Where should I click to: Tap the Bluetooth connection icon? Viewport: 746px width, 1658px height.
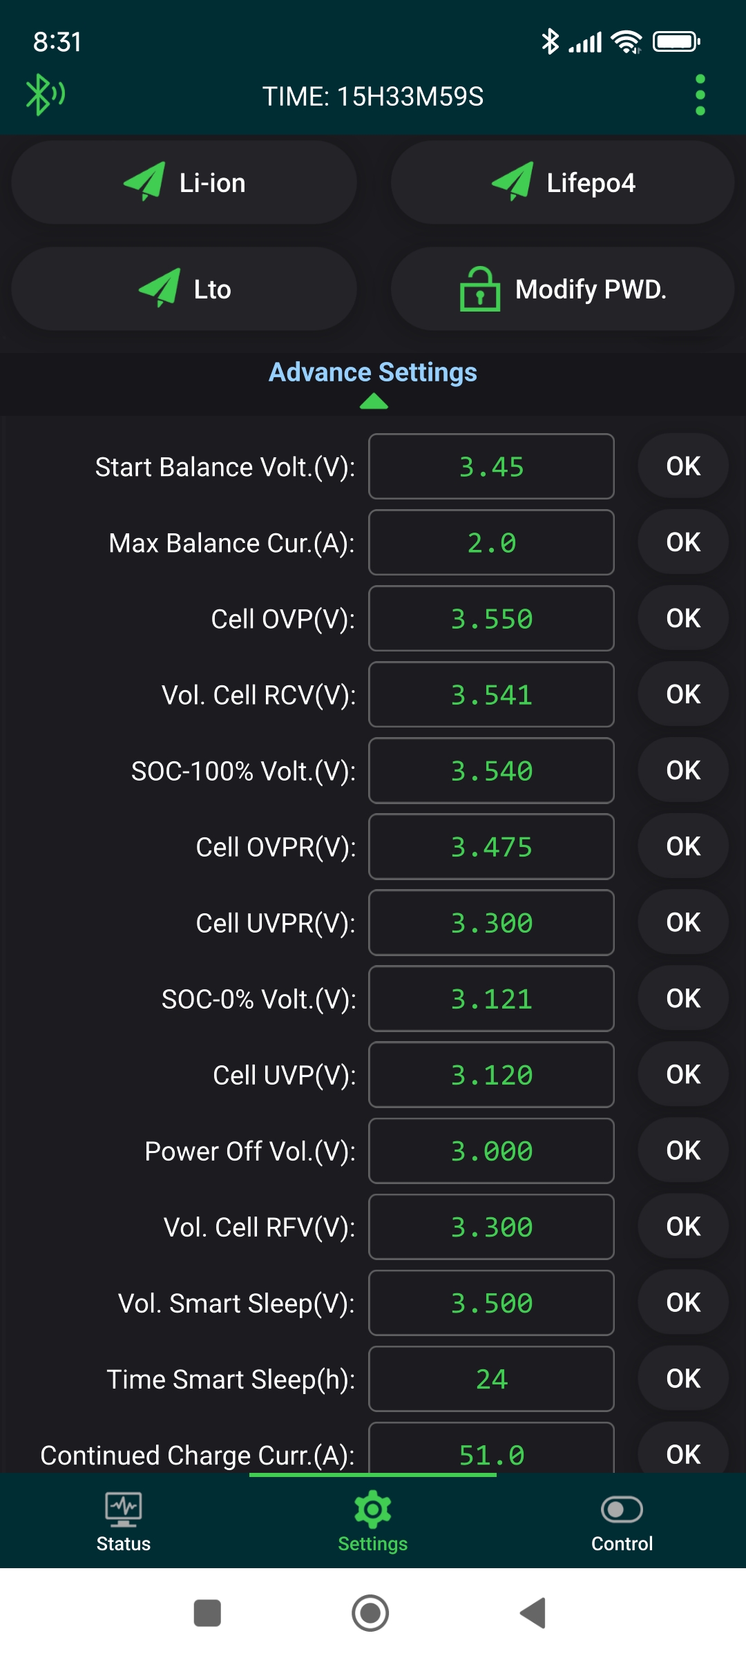[x=44, y=95]
